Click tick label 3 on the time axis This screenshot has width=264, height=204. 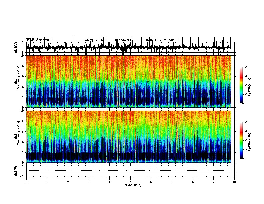89,182
